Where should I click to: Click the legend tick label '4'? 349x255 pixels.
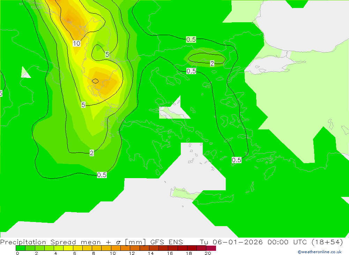tap(55, 253)
